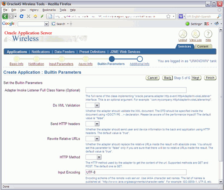
Task: Click the Adapter Invoke Listener class name field
Action: click(136, 90)
